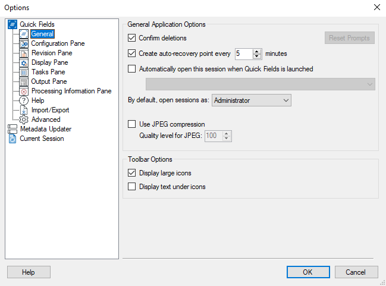Open Revision Pane settings
The height and width of the screenshot is (286, 386).
[52, 53]
